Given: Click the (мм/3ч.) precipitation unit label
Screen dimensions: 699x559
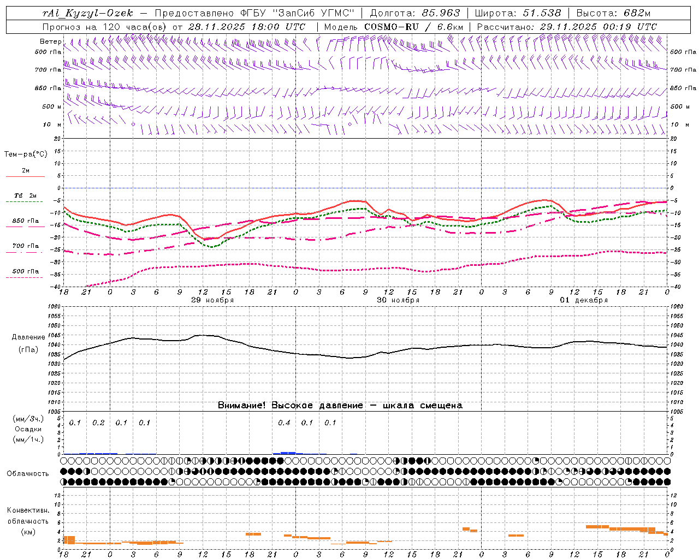Looking at the screenshot, I should coord(28,419).
